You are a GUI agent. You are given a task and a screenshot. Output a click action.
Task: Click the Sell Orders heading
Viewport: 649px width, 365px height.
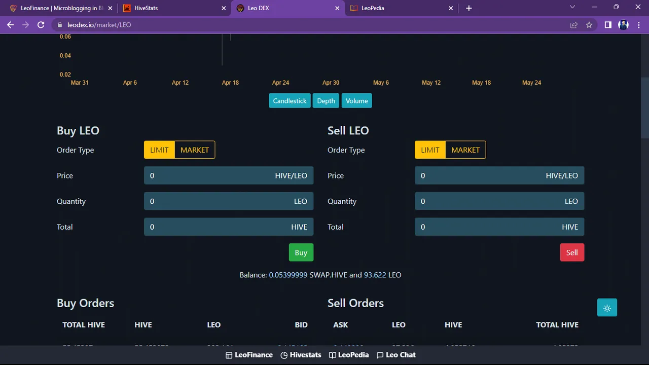pyautogui.click(x=355, y=303)
